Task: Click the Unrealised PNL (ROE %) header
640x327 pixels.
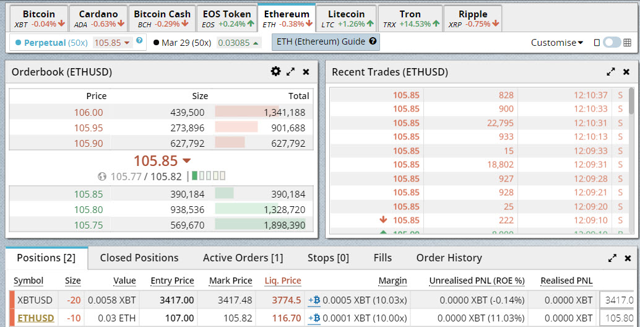Action: coord(477,281)
